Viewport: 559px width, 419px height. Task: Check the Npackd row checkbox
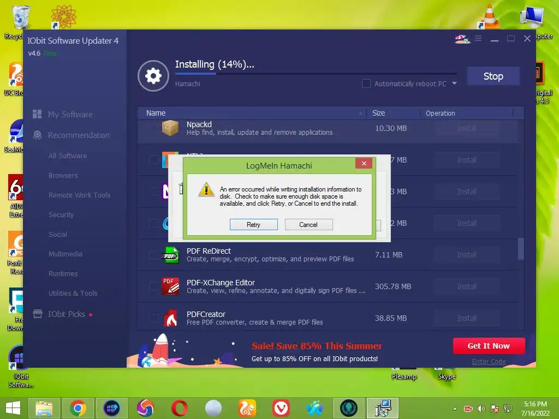153,128
